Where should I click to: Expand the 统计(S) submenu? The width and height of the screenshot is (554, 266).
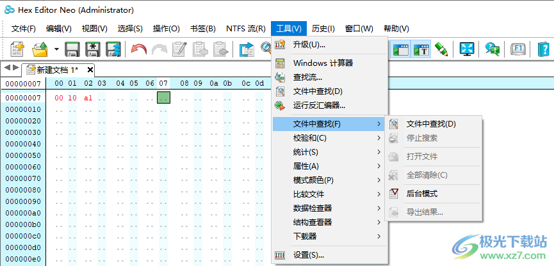[x=328, y=152]
